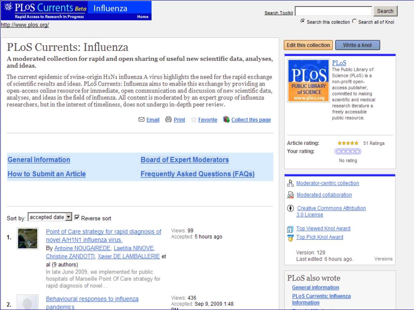Screen dimensions: 414x310
Task: Open the General Information link
Action: pos(39,160)
